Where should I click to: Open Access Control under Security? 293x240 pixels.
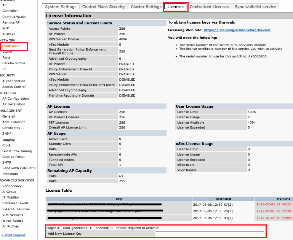14,87
